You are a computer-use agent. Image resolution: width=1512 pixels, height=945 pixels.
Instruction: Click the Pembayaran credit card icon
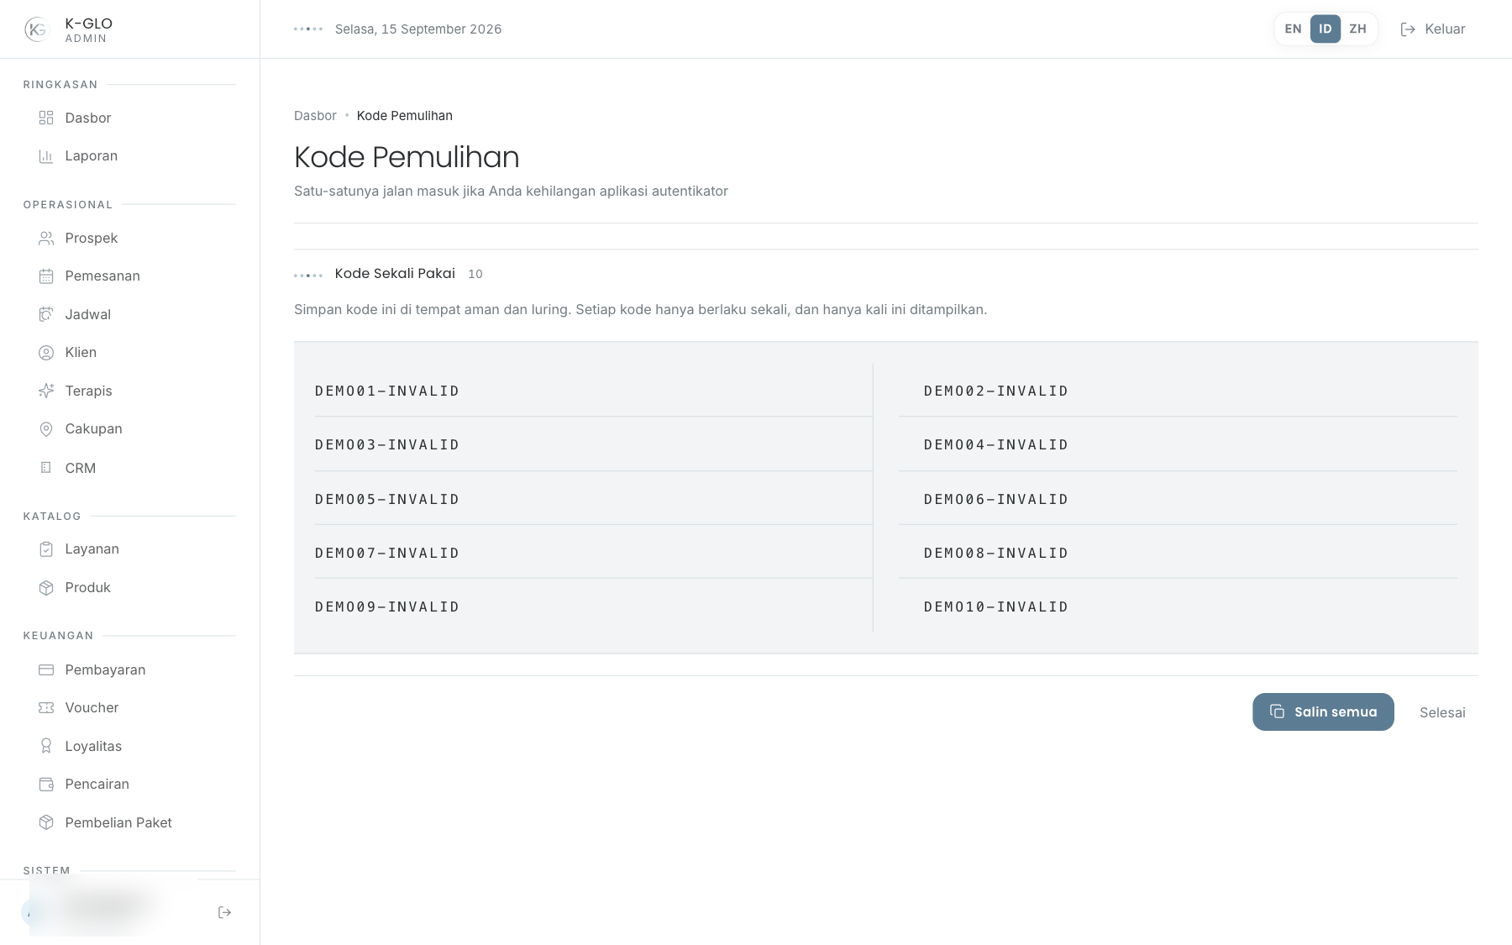pyautogui.click(x=46, y=669)
